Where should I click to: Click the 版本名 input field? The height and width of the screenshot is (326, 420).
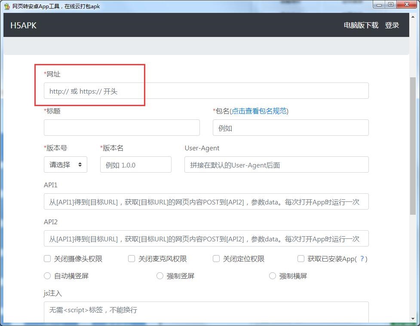(135, 165)
